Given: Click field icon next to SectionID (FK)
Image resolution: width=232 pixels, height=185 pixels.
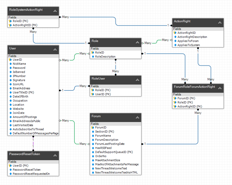Looking at the screenshot, I should (x=93, y=132).
